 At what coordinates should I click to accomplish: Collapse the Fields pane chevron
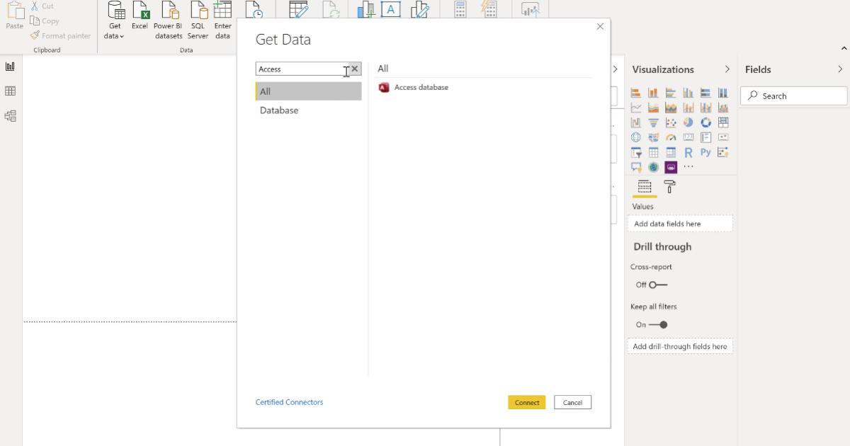click(x=840, y=69)
